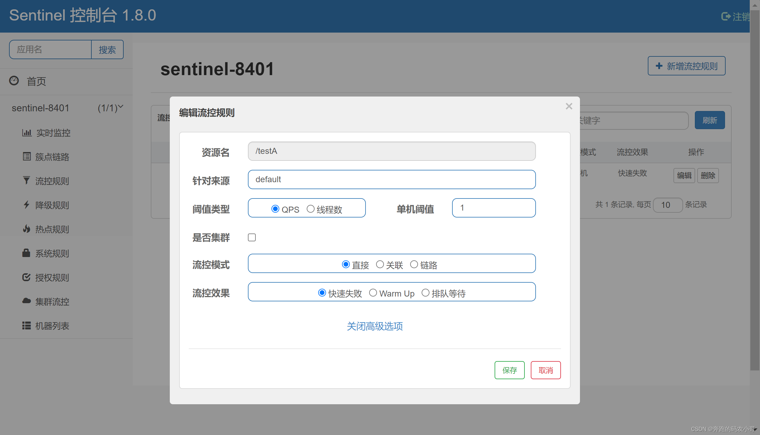Click the 资源名 /testA field

tap(392, 151)
